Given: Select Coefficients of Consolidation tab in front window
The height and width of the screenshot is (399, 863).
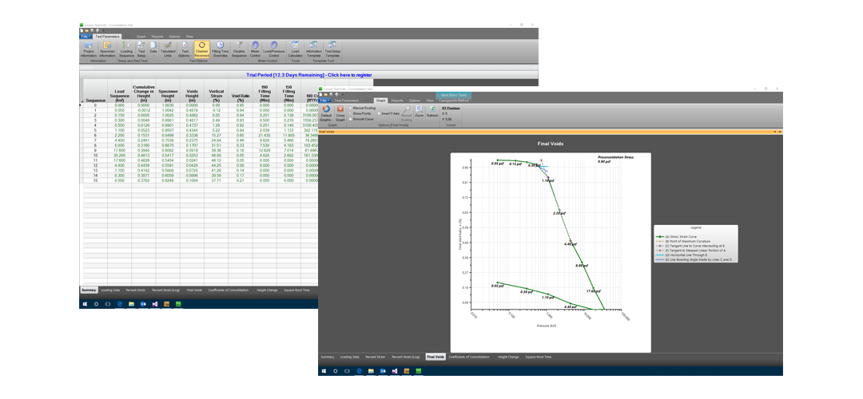Looking at the screenshot, I should 469,358.
